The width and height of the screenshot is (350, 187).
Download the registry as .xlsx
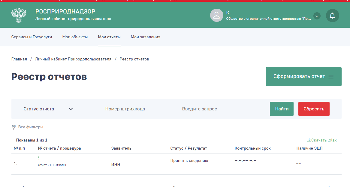click(322, 140)
